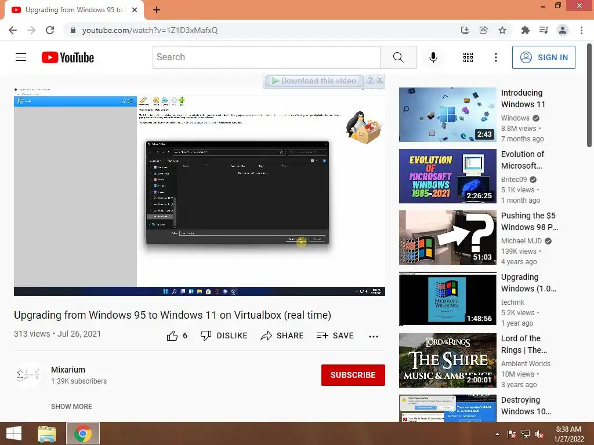Screen dimensions: 594x445
Task: Open Upgrading Windows (1.0... thumbnail
Action: 447,298
